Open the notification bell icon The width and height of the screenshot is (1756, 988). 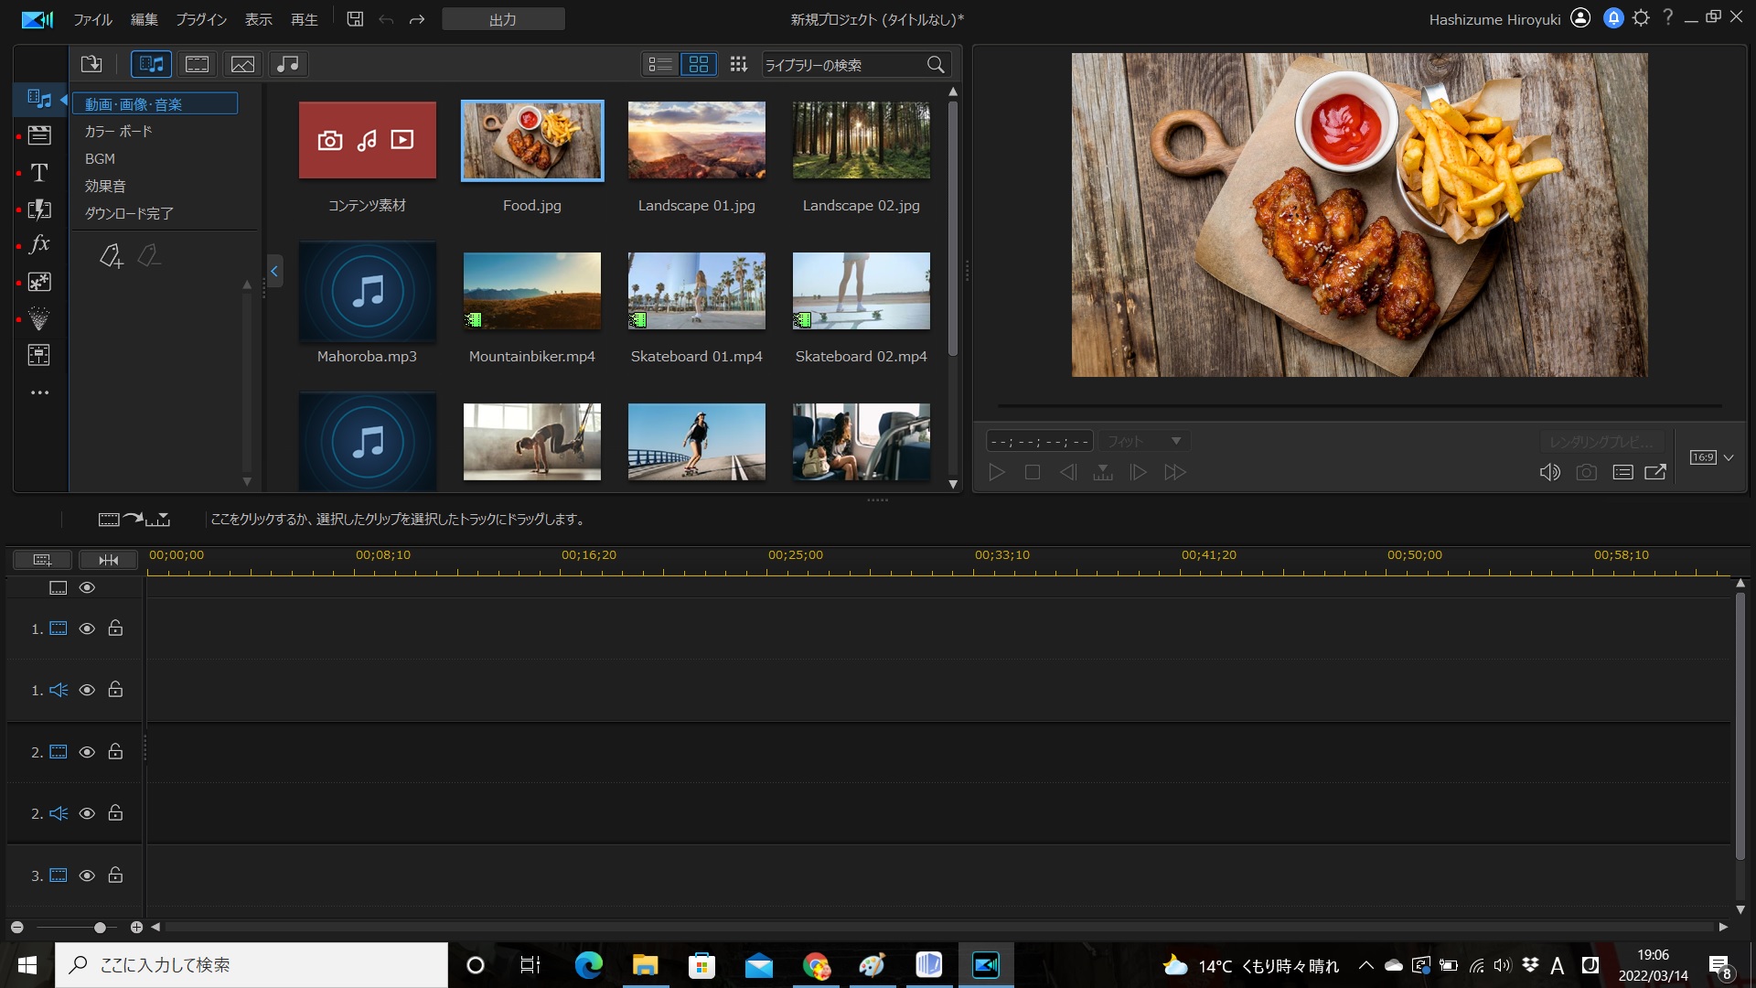1613,18
